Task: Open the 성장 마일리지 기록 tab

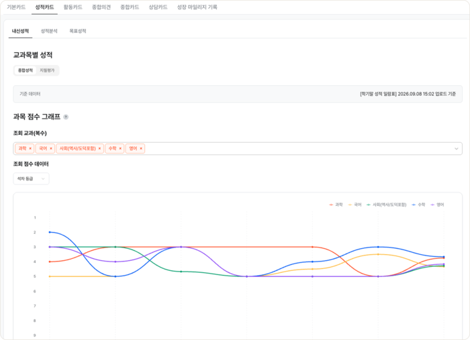Action: (197, 7)
